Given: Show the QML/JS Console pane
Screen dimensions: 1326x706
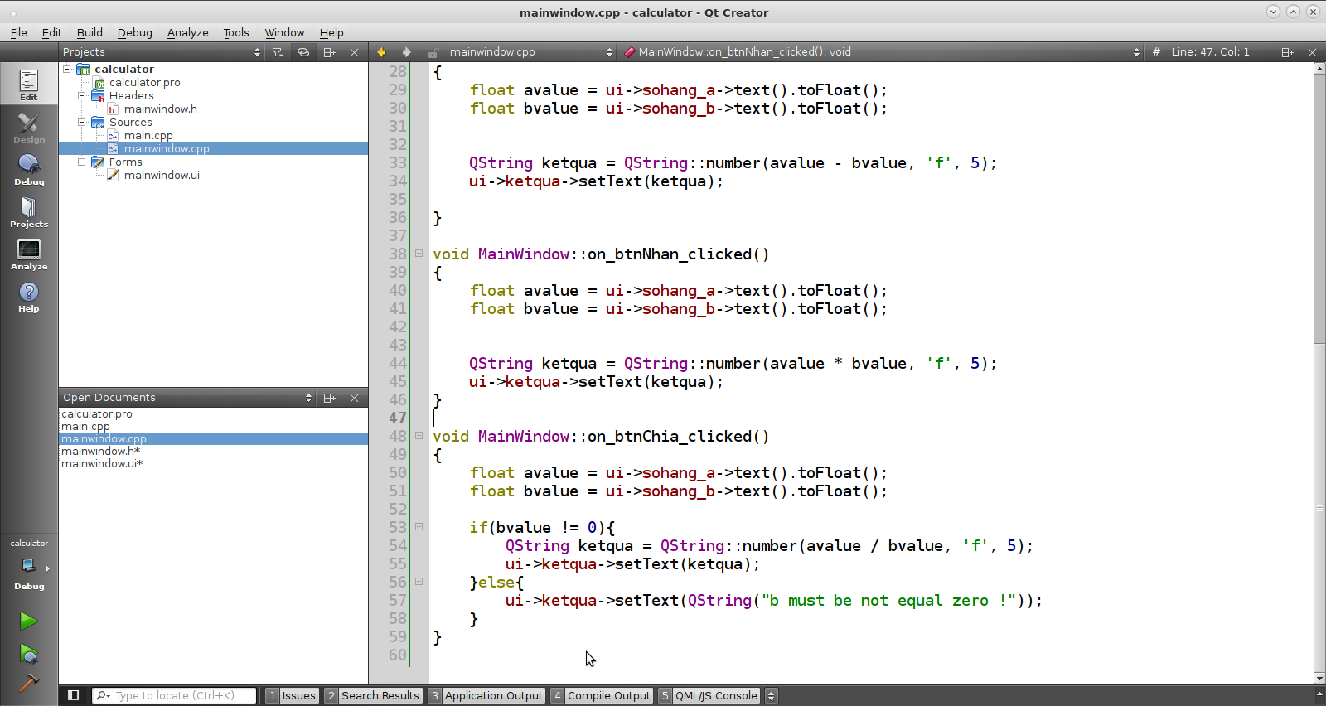Looking at the screenshot, I should [x=709, y=695].
